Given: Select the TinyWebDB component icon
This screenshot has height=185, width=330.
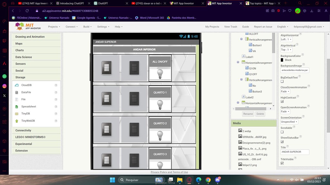Looking at the screenshot, I should click(x=17, y=120).
